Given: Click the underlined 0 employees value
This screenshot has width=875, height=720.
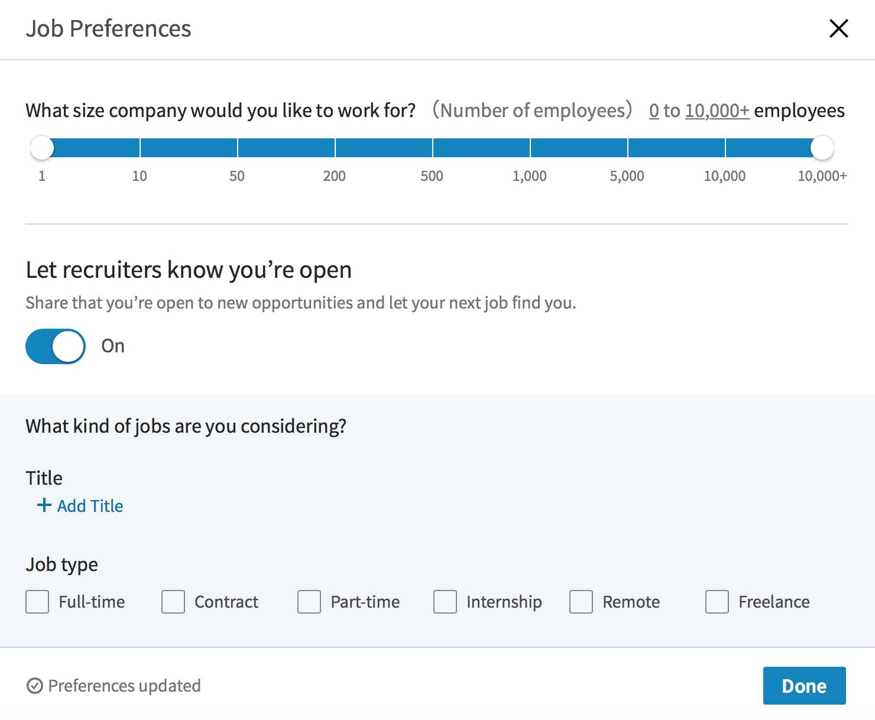Looking at the screenshot, I should coord(654,111).
